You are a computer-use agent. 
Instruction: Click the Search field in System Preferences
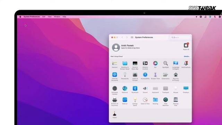tap(180, 37)
